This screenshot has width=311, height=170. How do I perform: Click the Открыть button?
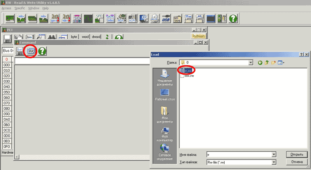coord(294,154)
